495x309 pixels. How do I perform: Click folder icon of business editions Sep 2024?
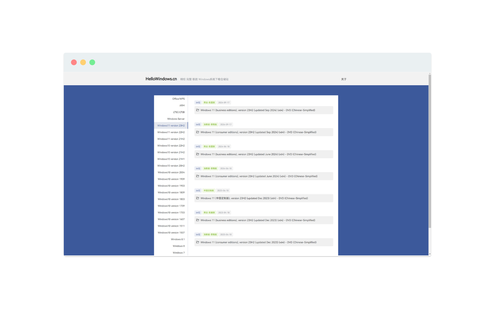pos(198,110)
